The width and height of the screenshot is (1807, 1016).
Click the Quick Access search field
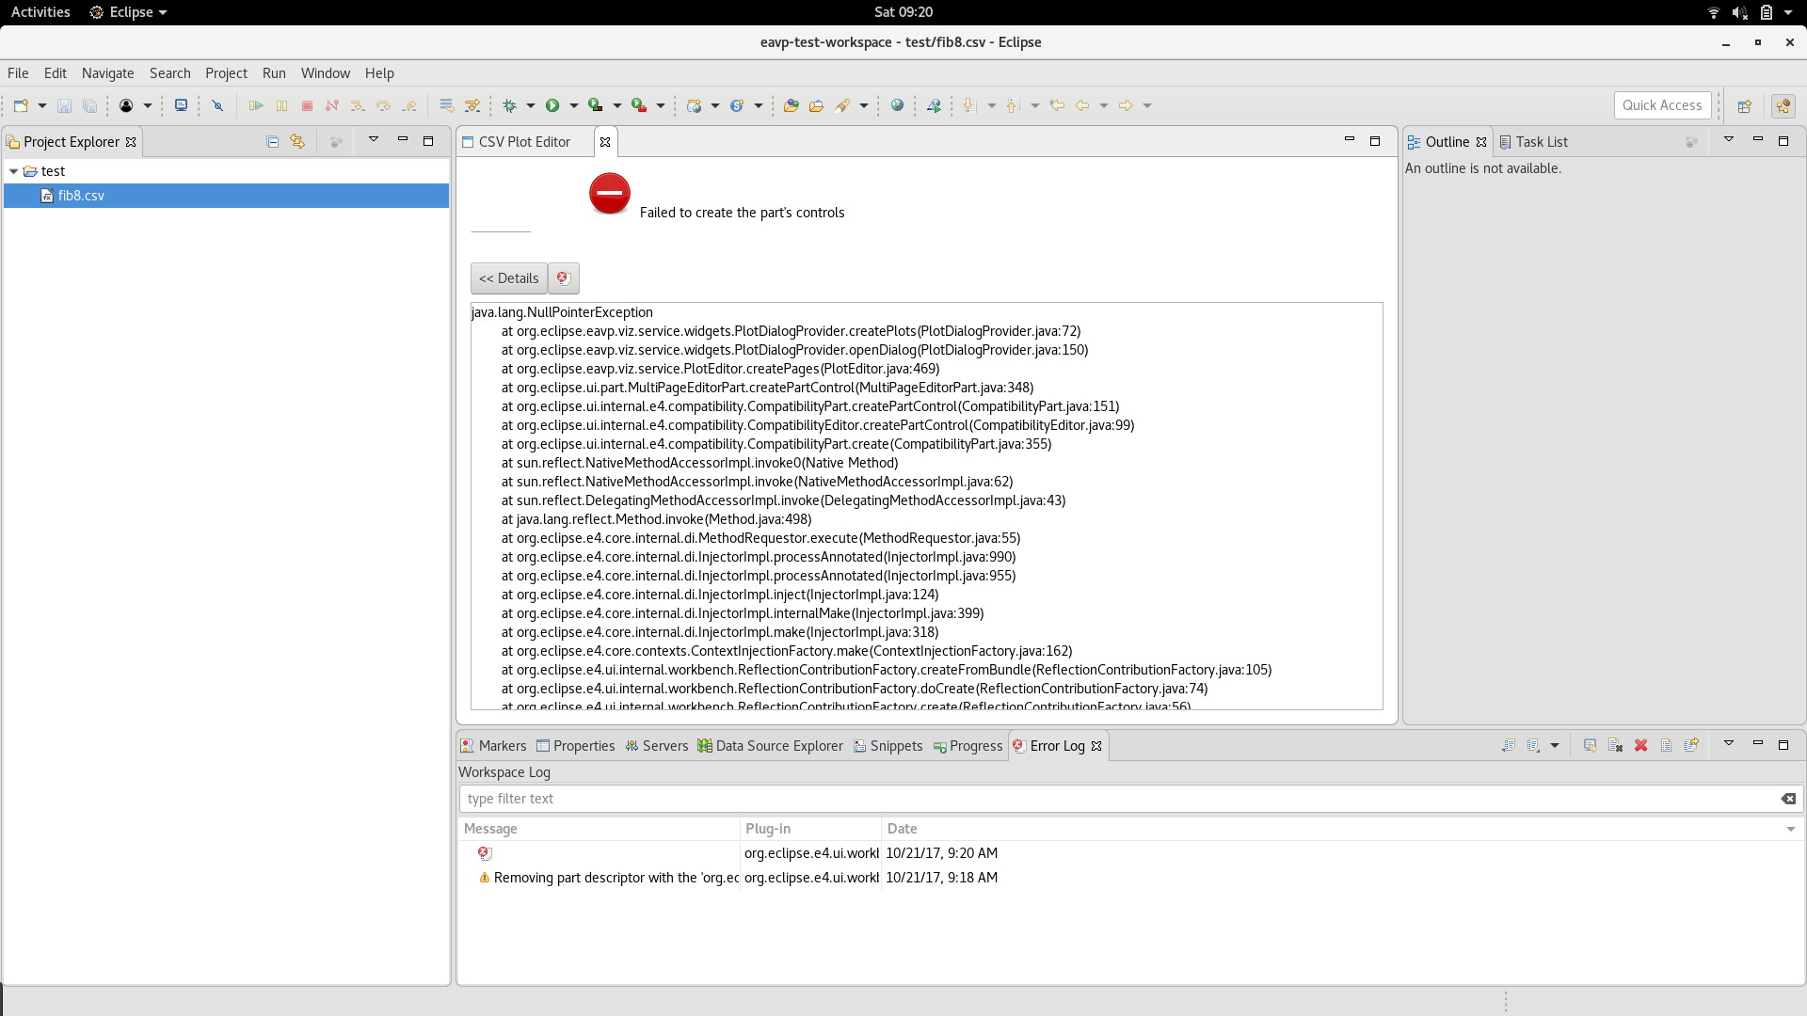click(x=1662, y=105)
